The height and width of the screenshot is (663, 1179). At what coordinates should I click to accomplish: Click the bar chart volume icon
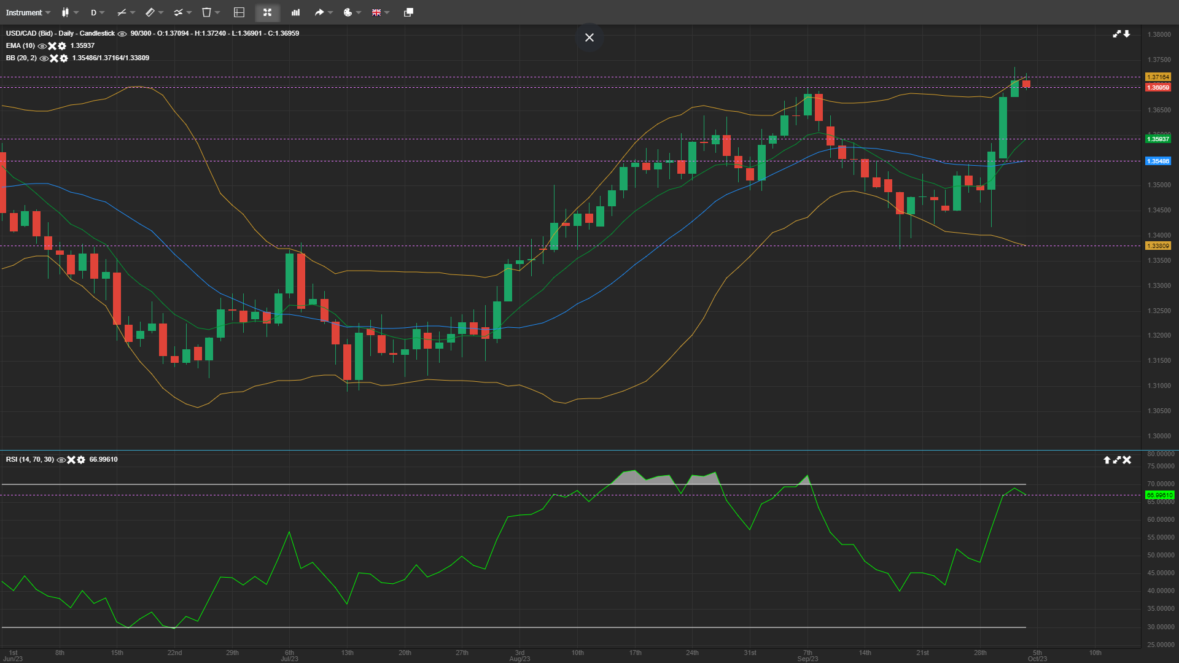[x=295, y=12]
